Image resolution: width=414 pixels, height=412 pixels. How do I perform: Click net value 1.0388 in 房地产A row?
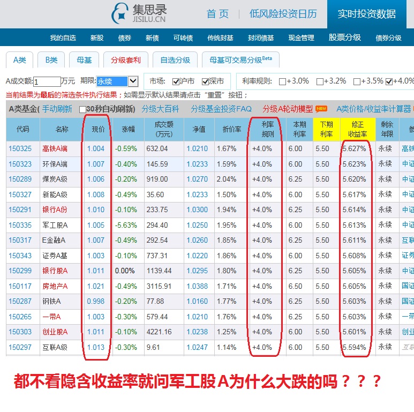[197, 286]
